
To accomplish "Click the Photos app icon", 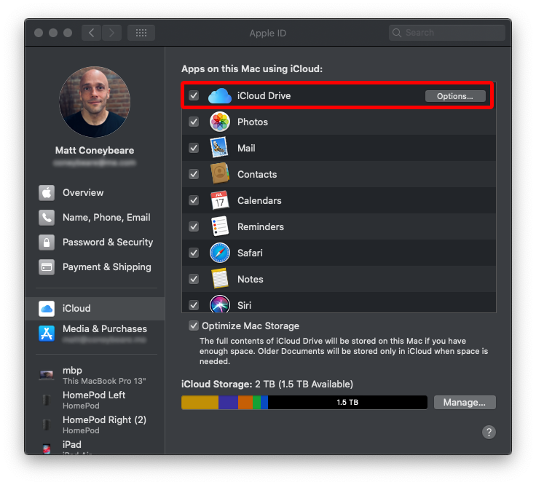I will [220, 122].
